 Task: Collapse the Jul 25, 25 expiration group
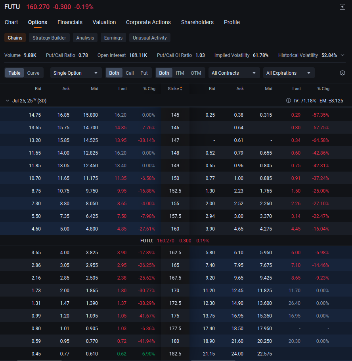point(8,100)
